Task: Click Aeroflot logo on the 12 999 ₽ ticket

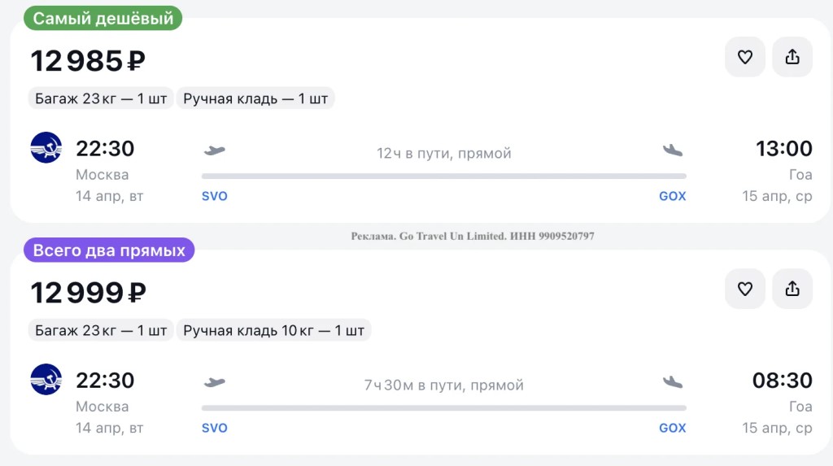Action: pyautogui.click(x=46, y=380)
